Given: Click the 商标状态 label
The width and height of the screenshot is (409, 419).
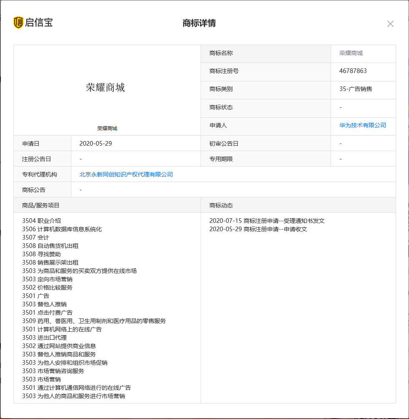Looking at the screenshot, I should click(x=221, y=107).
